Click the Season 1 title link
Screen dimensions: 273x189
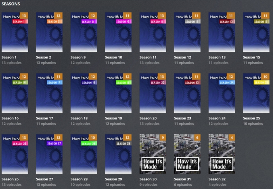coord(9,57)
